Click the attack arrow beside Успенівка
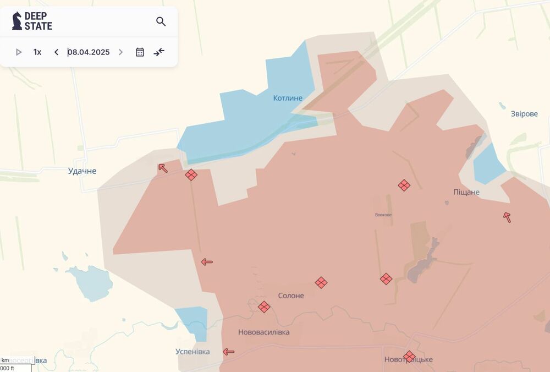Image resolution: width=550 pixels, height=372 pixels. [x=228, y=352]
